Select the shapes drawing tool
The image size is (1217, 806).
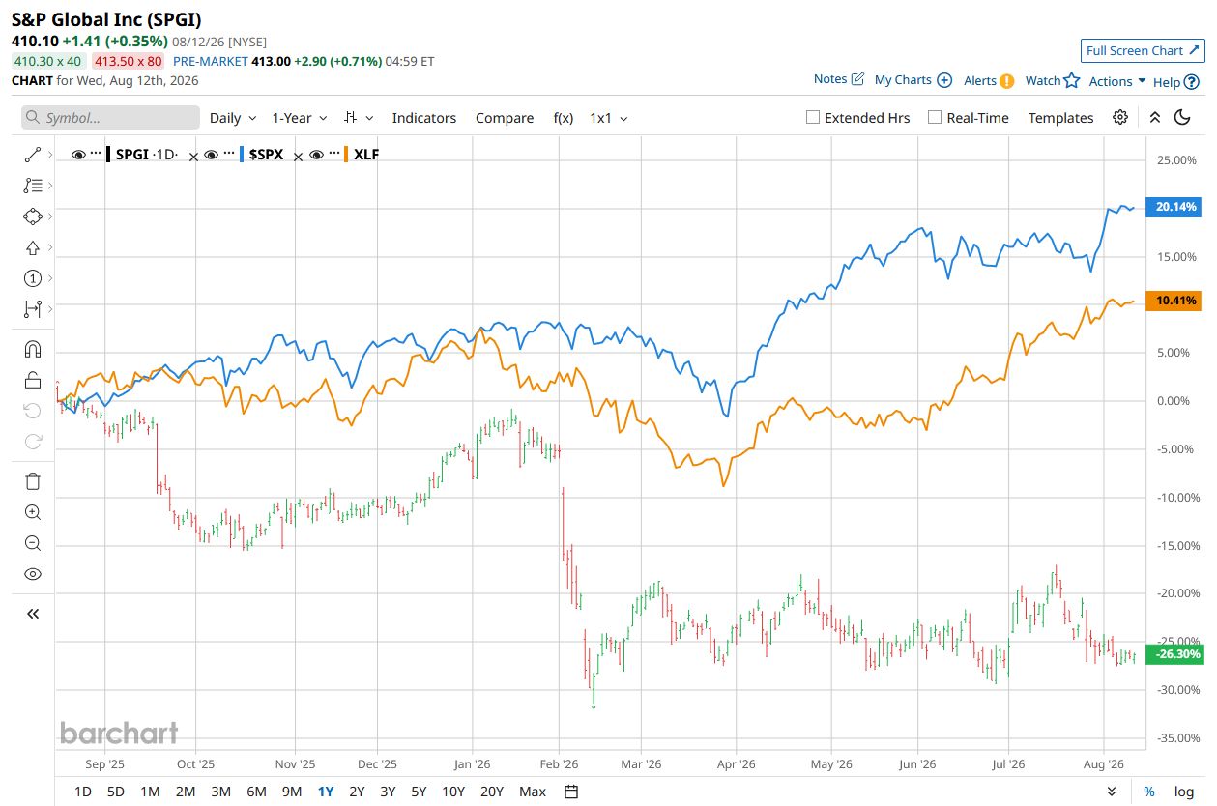[x=32, y=216]
